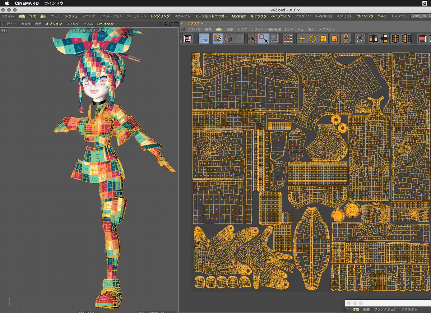Select the live selection circle tool

[x=252, y=38]
